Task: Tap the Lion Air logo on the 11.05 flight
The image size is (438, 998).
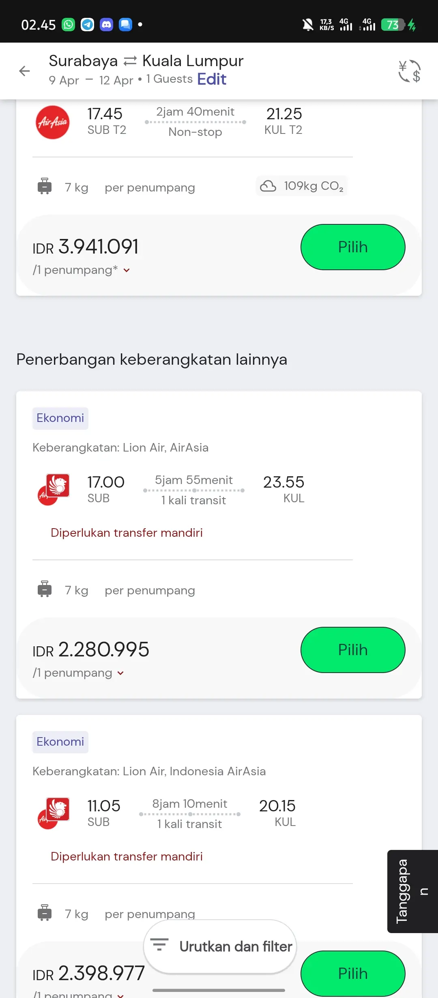Action: click(x=58, y=809)
